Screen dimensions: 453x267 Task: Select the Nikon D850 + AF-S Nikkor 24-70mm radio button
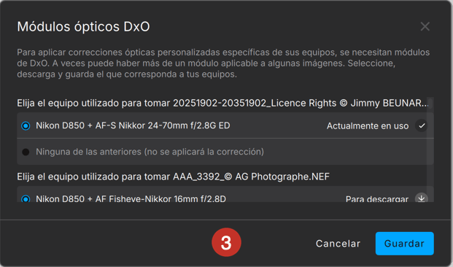pos(26,126)
